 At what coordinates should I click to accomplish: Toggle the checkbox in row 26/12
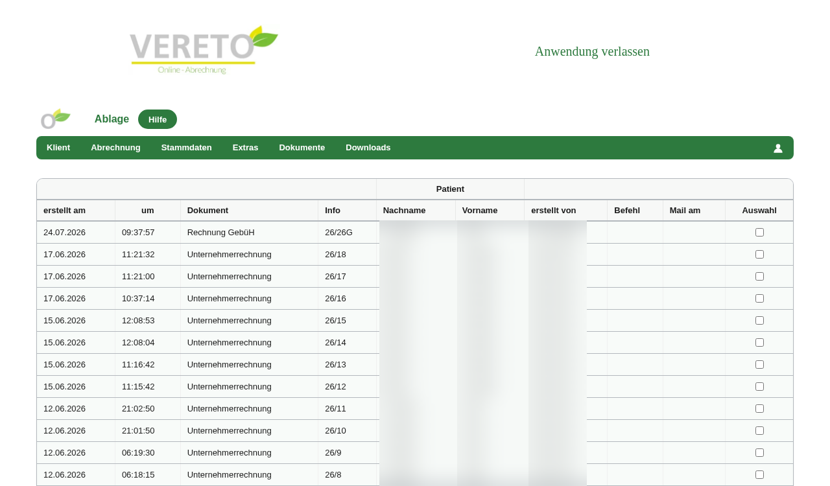tap(759, 387)
